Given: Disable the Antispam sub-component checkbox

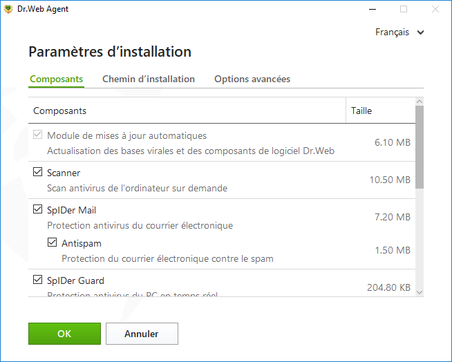Looking at the screenshot, I should coord(52,242).
